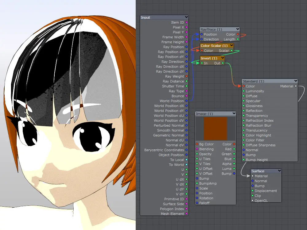Click Scalar output port on Color Scalar node
307x230 pixels.
coord(231,51)
